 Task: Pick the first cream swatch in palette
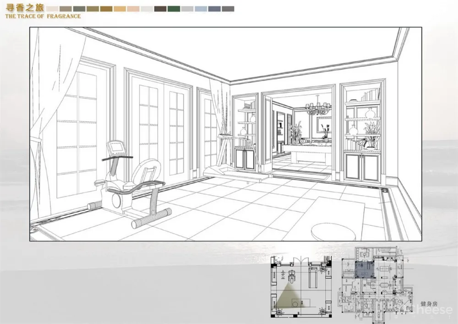(x=53, y=9)
